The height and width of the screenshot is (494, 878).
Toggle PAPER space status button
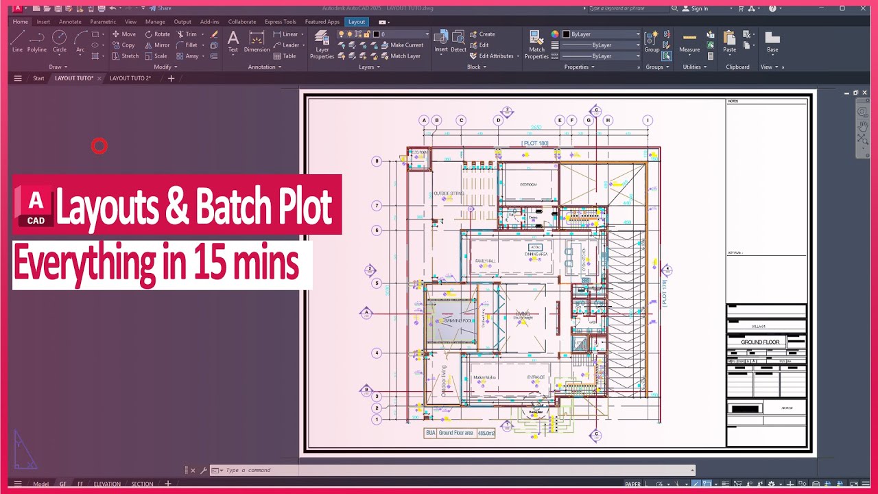point(632,484)
